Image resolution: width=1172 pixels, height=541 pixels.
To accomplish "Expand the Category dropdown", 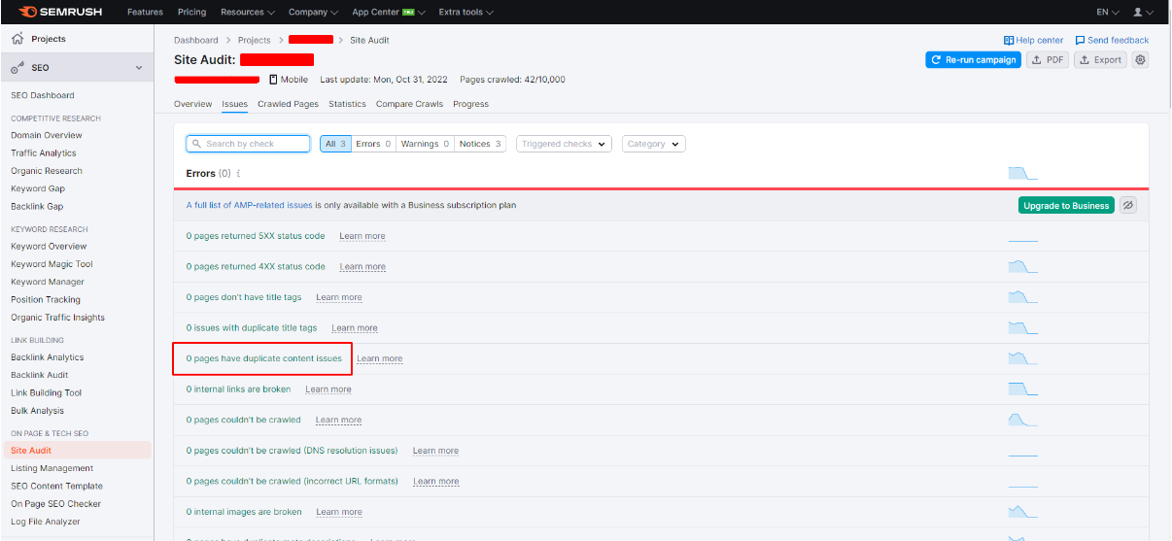I will pyautogui.click(x=653, y=144).
